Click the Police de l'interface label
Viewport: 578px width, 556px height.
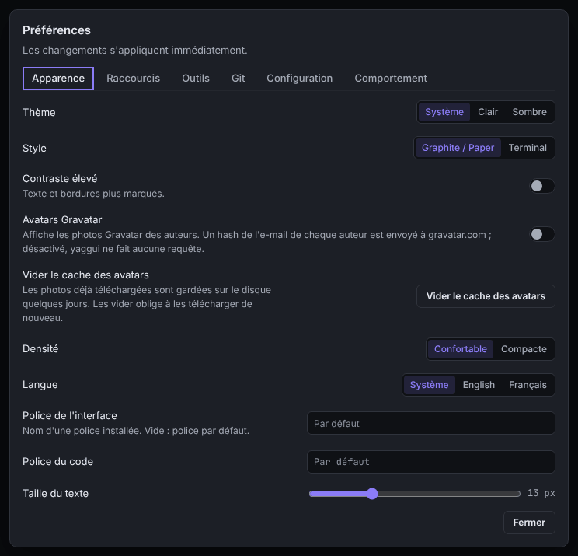70,415
